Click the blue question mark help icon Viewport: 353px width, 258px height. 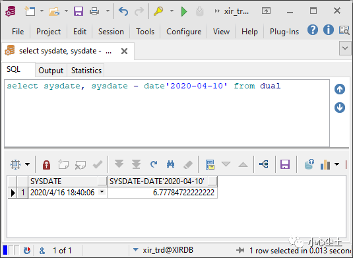[x=313, y=30]
